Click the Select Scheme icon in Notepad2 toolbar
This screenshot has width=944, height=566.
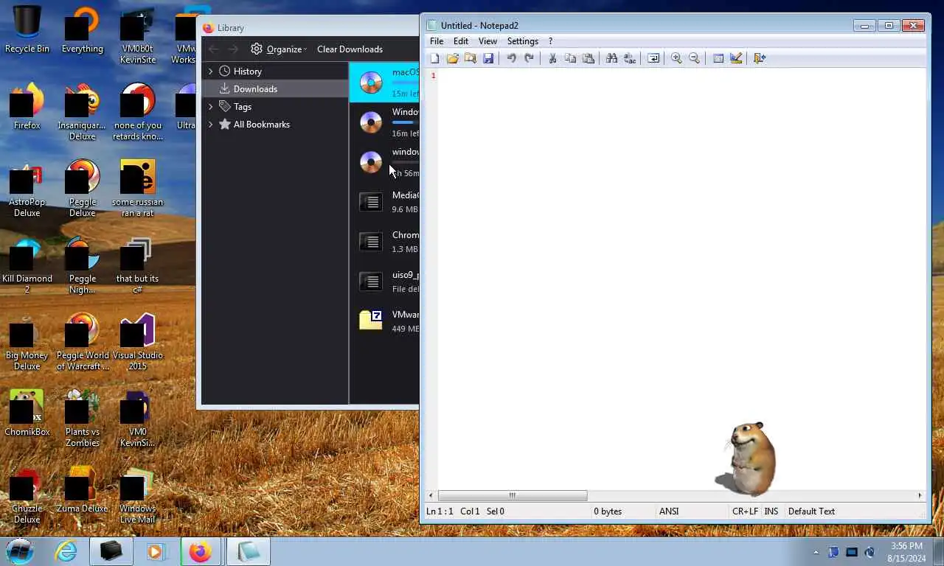(x=718, y=58)
